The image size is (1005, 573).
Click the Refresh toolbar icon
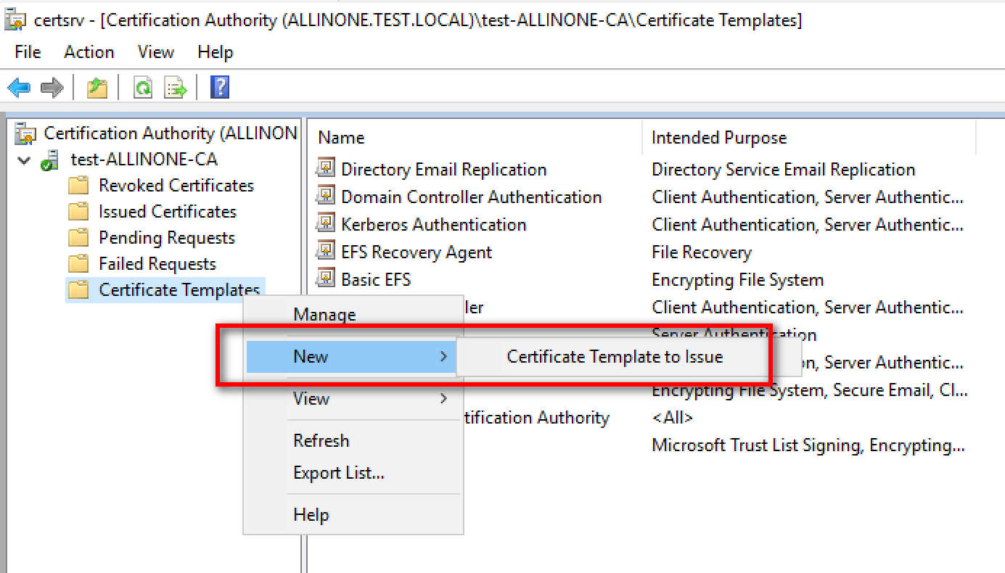click(x=143, y=88)
